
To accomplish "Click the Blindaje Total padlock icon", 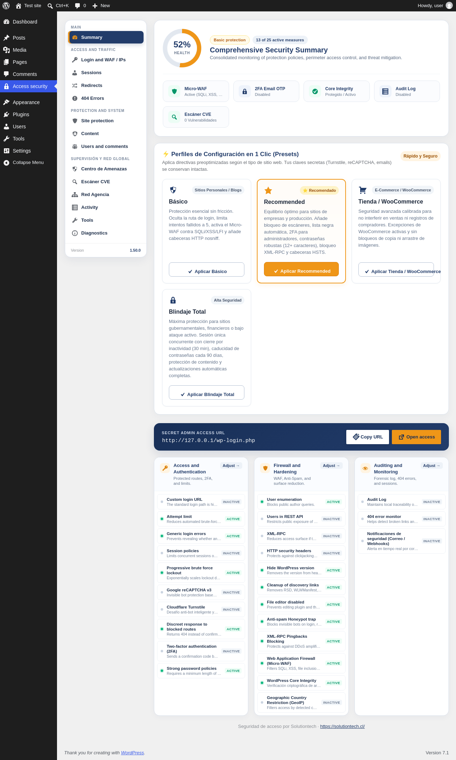I will (173, 300).
